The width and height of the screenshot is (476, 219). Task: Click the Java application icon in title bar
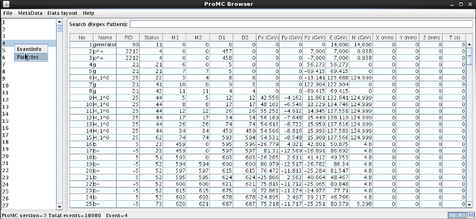pos(6,4)
